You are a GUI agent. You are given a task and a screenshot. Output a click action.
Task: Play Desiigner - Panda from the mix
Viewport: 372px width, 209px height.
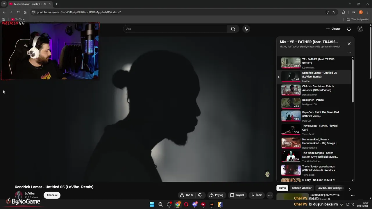point(314,103)
